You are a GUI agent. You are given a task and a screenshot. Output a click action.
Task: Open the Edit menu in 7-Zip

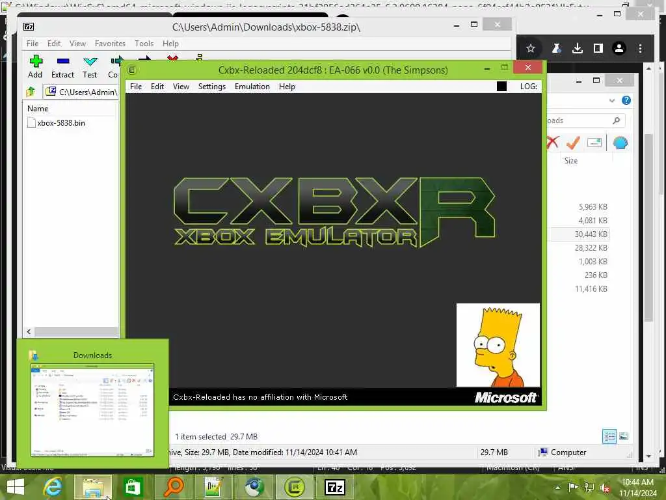pyautogui.click(x=54, y=44)
